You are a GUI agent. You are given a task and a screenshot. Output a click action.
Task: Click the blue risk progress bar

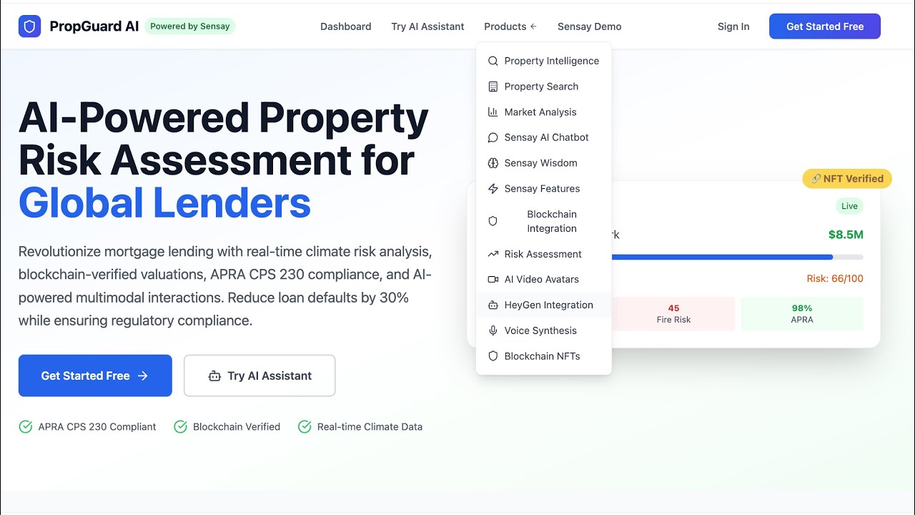coord(722,257)
